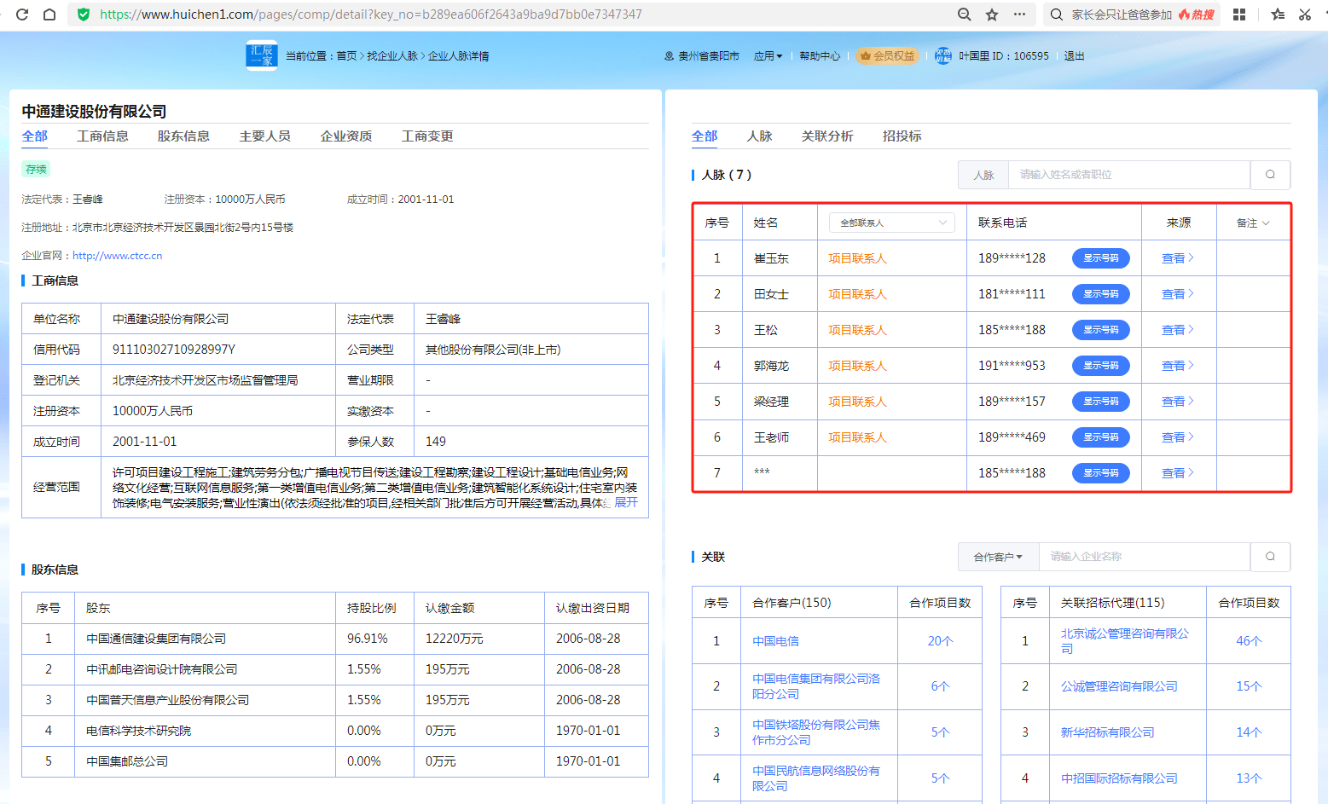
Task: Show phone number for 王老师
Action: click(x=1101, y=437)
